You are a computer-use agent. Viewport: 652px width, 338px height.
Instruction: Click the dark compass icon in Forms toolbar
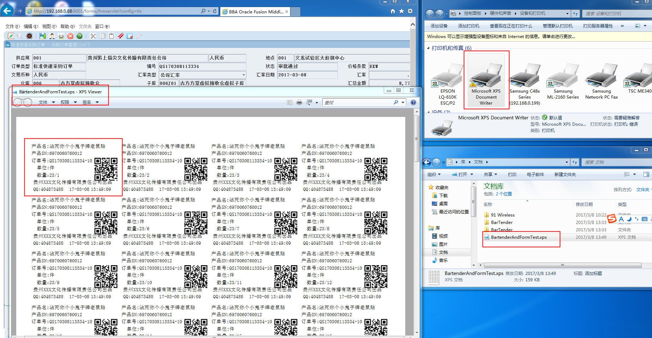[29, 36]
